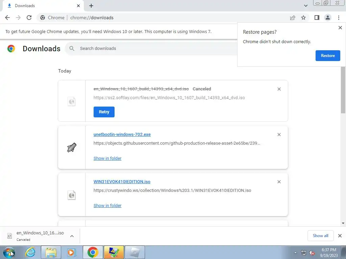Viewport: 346px width, 259px height.
Task: Open the share this page icon
Action: tap(293, 18)
